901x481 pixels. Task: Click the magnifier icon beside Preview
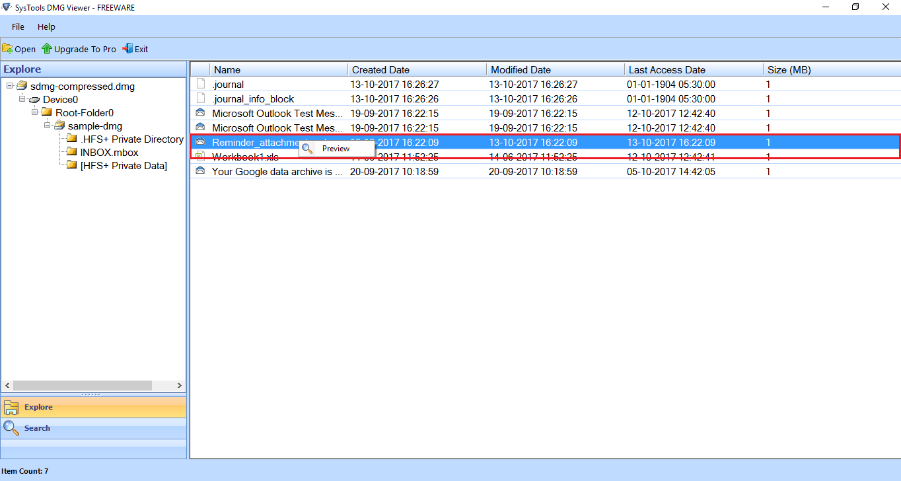coord(307,149)
